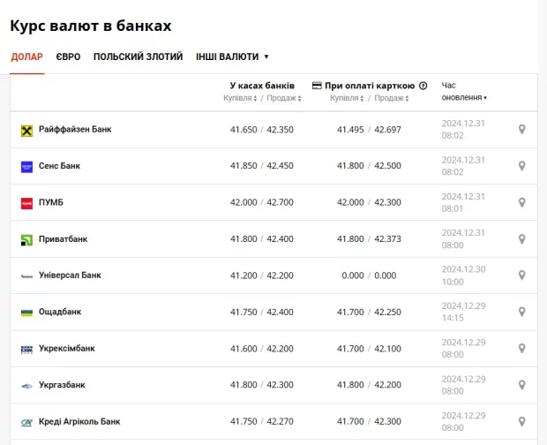Image resolution: width=547 pixels, height=445 pixels.
Task: Select the ПОЛЬСЬКИЙ ЗЛОТИЙ tab
Action: coord(138,57)
